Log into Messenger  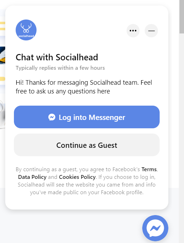[x=87, y=117]
